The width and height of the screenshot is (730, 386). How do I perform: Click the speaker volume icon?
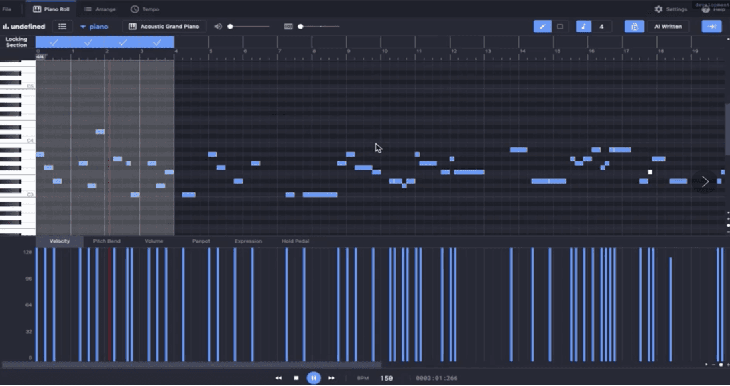[x=217, y=27]
